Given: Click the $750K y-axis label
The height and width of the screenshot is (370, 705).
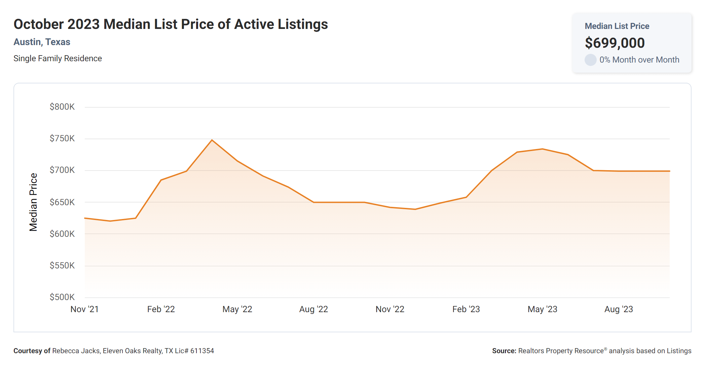Looking at the screenshot, I should 62,138.
